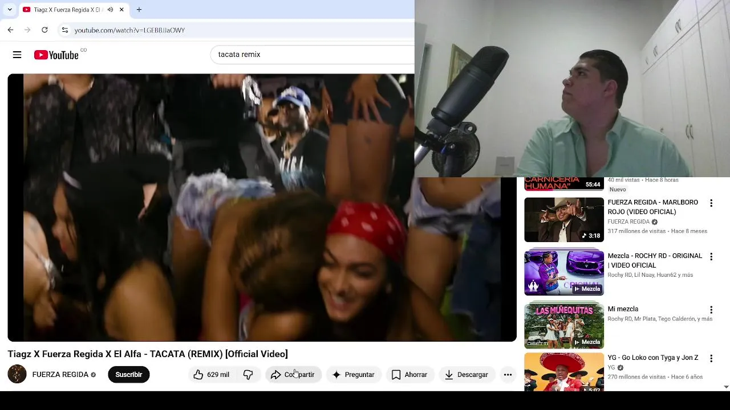
Task: Click the Compartir share button
Action: point(293,375)
